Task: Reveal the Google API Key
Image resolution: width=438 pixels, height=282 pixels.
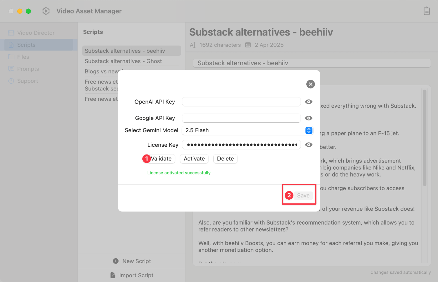Action: (309, 118)
